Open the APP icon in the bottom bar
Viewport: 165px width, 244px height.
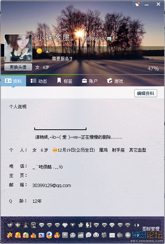[x=81, y=235]
